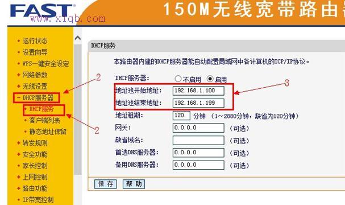Screen dimensions: 345x205
Task: Open 家长控制 menu item
Action: click(x=35, y=166)
